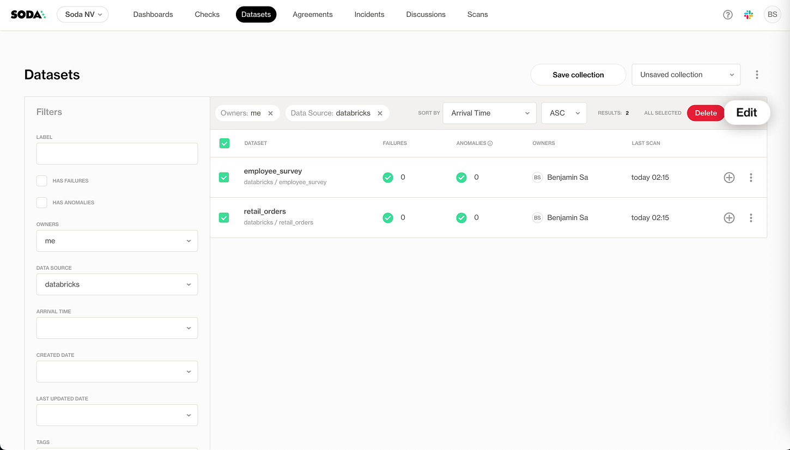Open kebab menu for retail_orders row
This screenshot has width=790, height=450.
click(x=751, y=218)
